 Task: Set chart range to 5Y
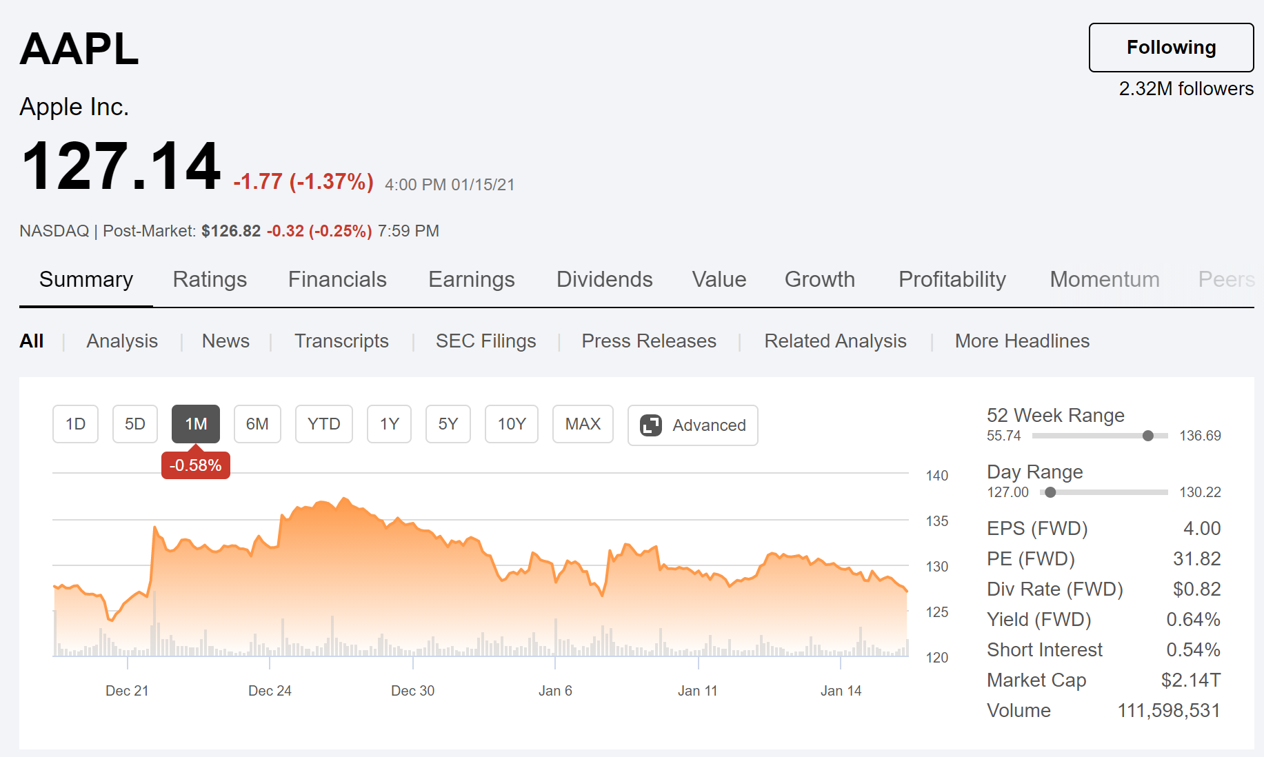pos(448,424)
